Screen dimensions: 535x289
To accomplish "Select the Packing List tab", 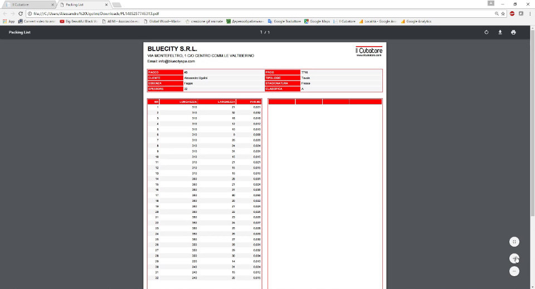I will click(82, 5).
